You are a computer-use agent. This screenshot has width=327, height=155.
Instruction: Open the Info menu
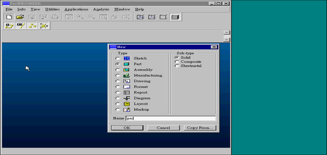[x=21, y=9]
